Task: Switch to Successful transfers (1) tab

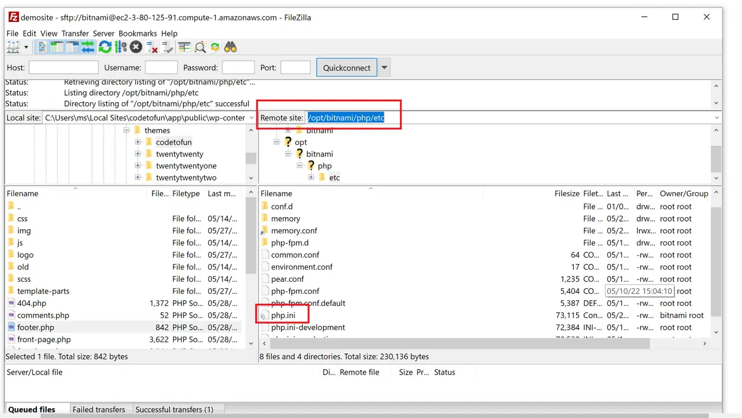Action: coord(174,409)
